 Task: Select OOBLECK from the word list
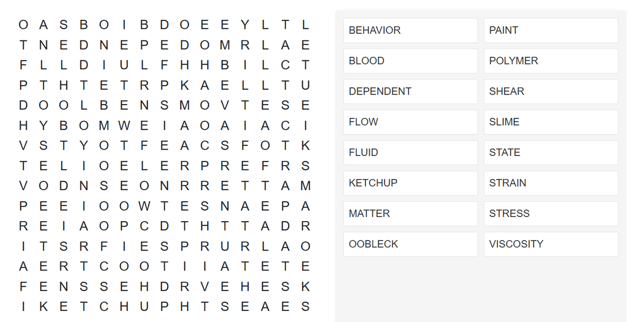pyautogui.click(x=410, y=244)
